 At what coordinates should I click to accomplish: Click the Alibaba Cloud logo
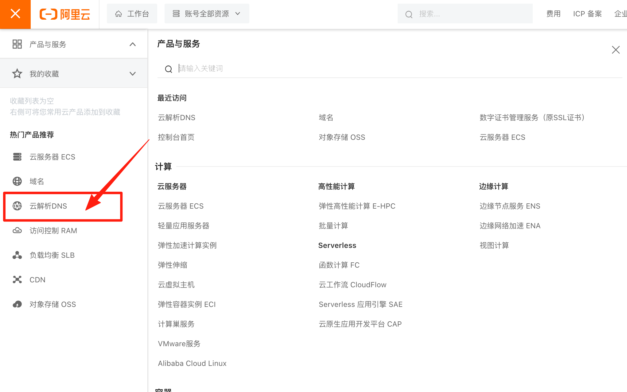tap(65, 14)
